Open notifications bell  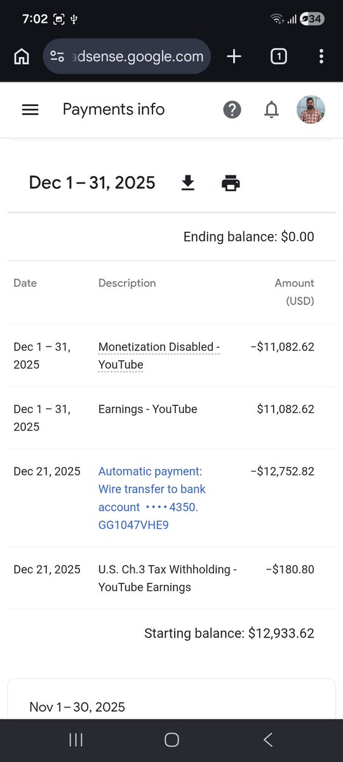pyautogui.click(x=271, y=110)
